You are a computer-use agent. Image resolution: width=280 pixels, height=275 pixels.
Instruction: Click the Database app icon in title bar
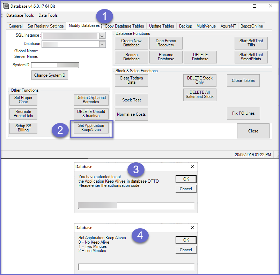(6, 6)
